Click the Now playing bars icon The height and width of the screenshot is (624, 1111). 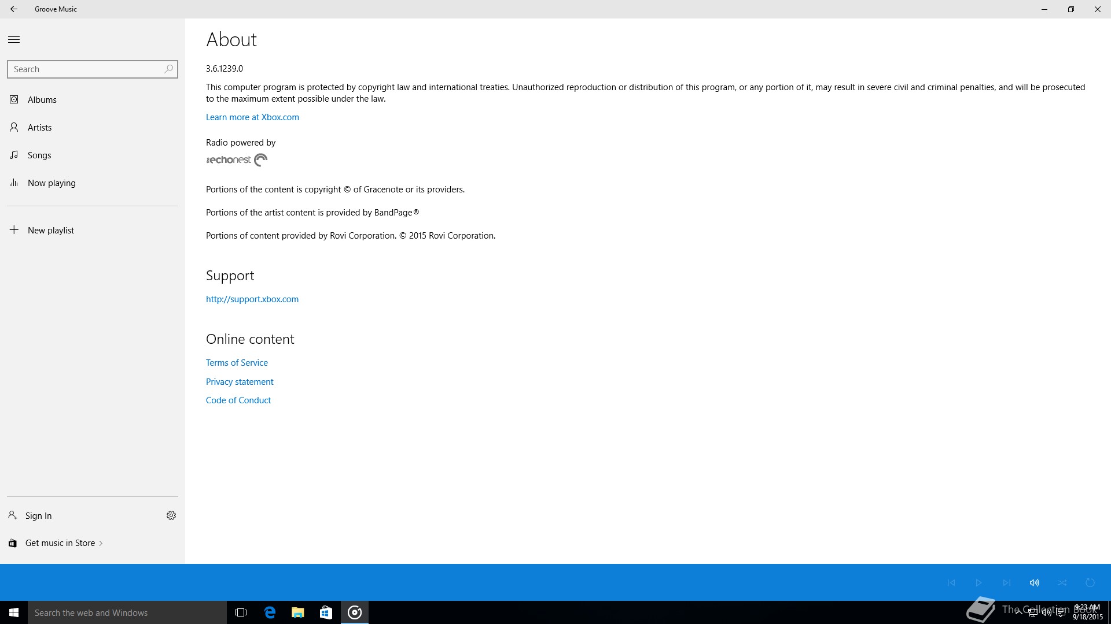tap(14, 183)
